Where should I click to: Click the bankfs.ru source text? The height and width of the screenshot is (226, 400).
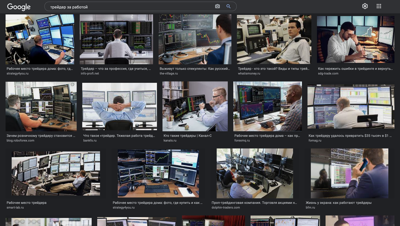(90, 141)
